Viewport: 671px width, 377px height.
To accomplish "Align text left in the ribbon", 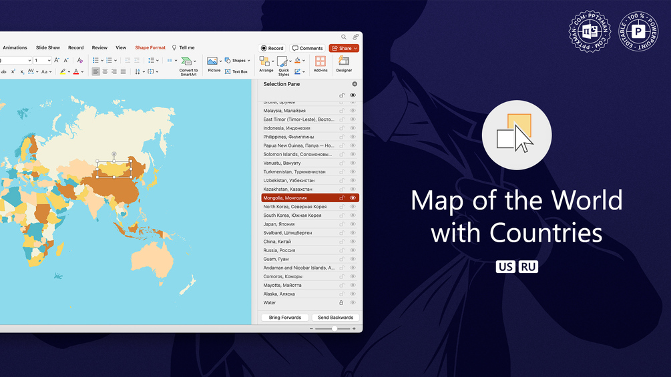I will coord(96,71).
